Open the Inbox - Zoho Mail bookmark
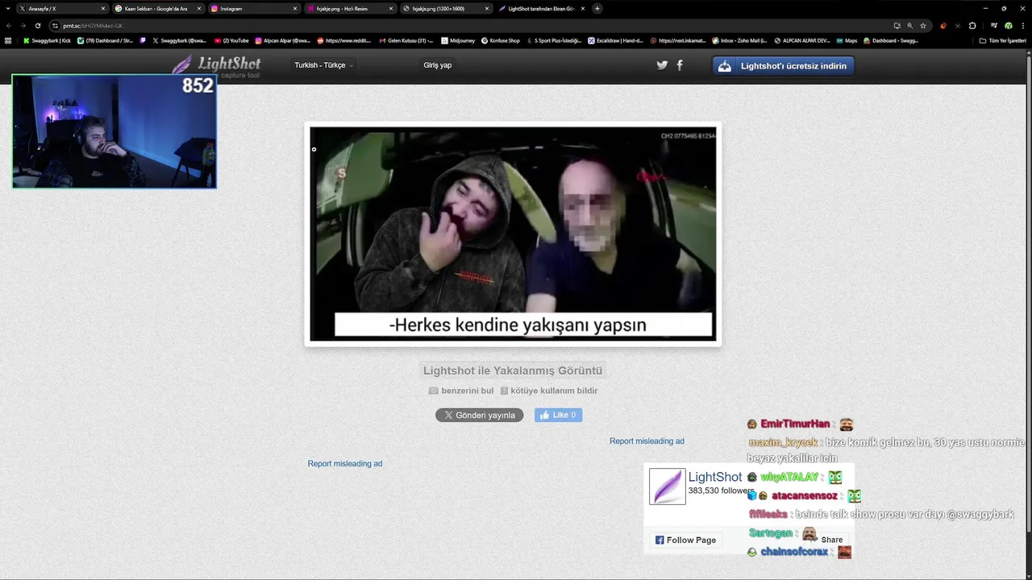The height and width of the screenshot is (580, 1032). click(740, 40)
